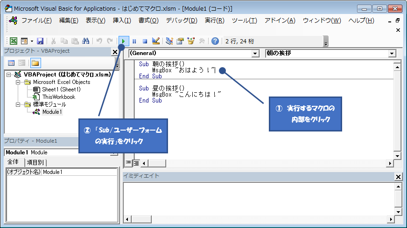Select Sheet1 (Sheet1) in project tree
This screenshot has height=228, width=407.
tap(61, 90)
